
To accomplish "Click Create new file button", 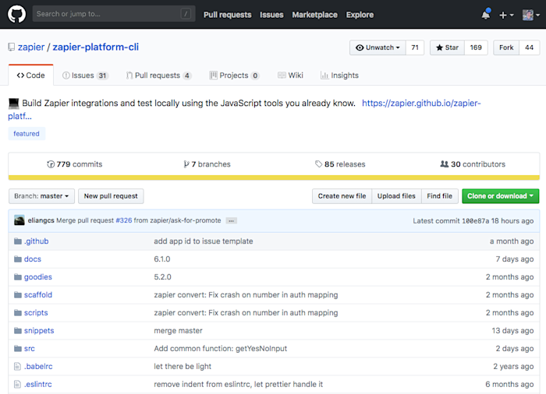I will [342, 196].
